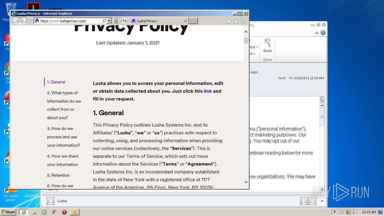Click Lusha contact avatar in people pane

[51, 201]
